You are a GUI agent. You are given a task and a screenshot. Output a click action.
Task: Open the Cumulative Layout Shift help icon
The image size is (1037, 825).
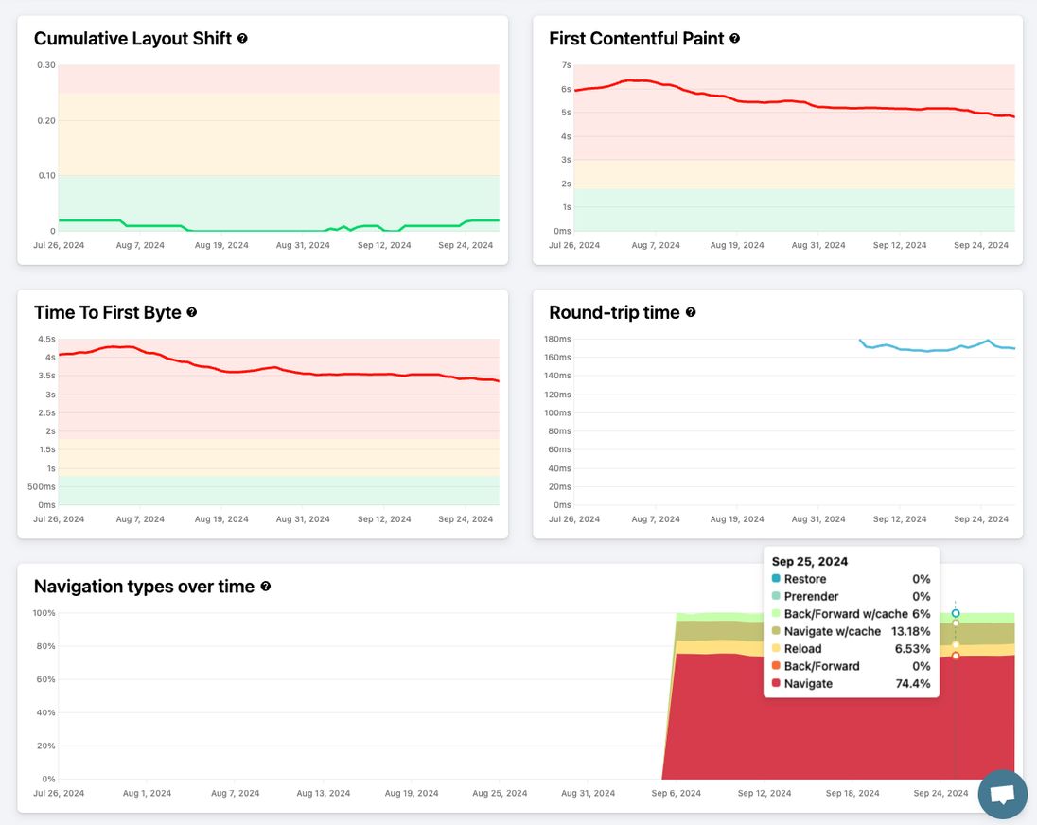pos(242,39)
